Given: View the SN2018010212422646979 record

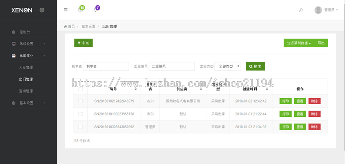Looking at the screenshot, I should click(x=300, y=101).
